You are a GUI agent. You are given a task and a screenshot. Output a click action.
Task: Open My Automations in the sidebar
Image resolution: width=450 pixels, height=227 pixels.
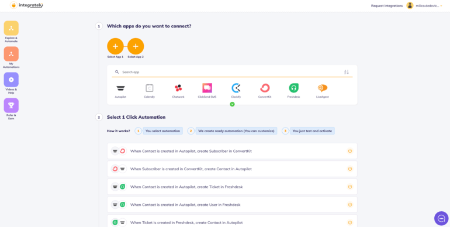[x=11, y=54]
